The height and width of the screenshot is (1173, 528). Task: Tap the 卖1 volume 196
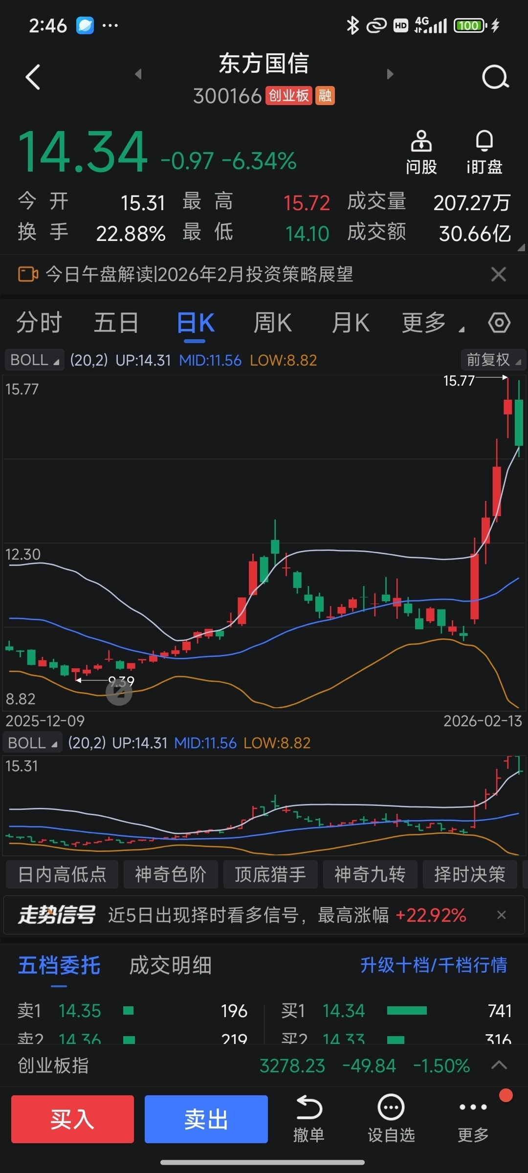tap(234, 1011)
